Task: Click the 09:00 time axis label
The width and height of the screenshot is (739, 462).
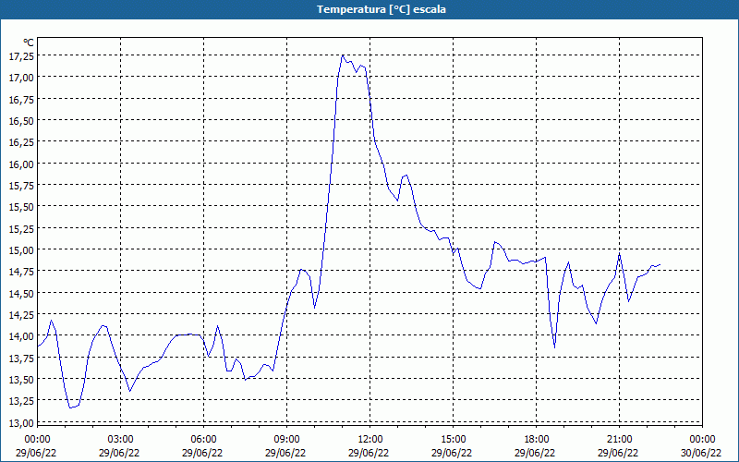Action: [287, 440]
